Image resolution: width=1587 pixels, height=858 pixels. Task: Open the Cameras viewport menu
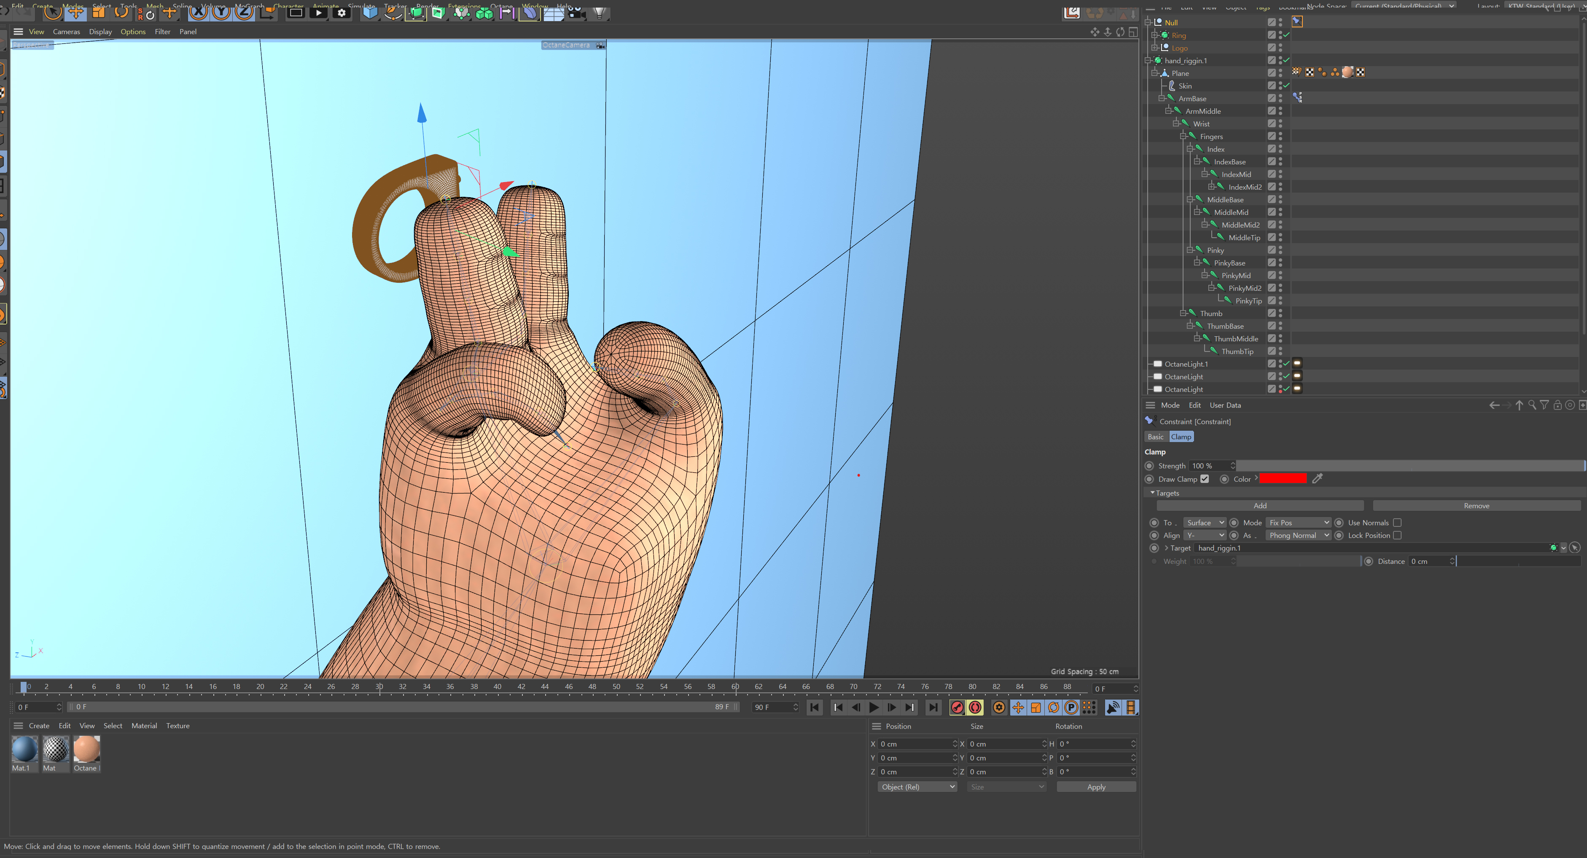pyautogui.click(x=67, y=32)
